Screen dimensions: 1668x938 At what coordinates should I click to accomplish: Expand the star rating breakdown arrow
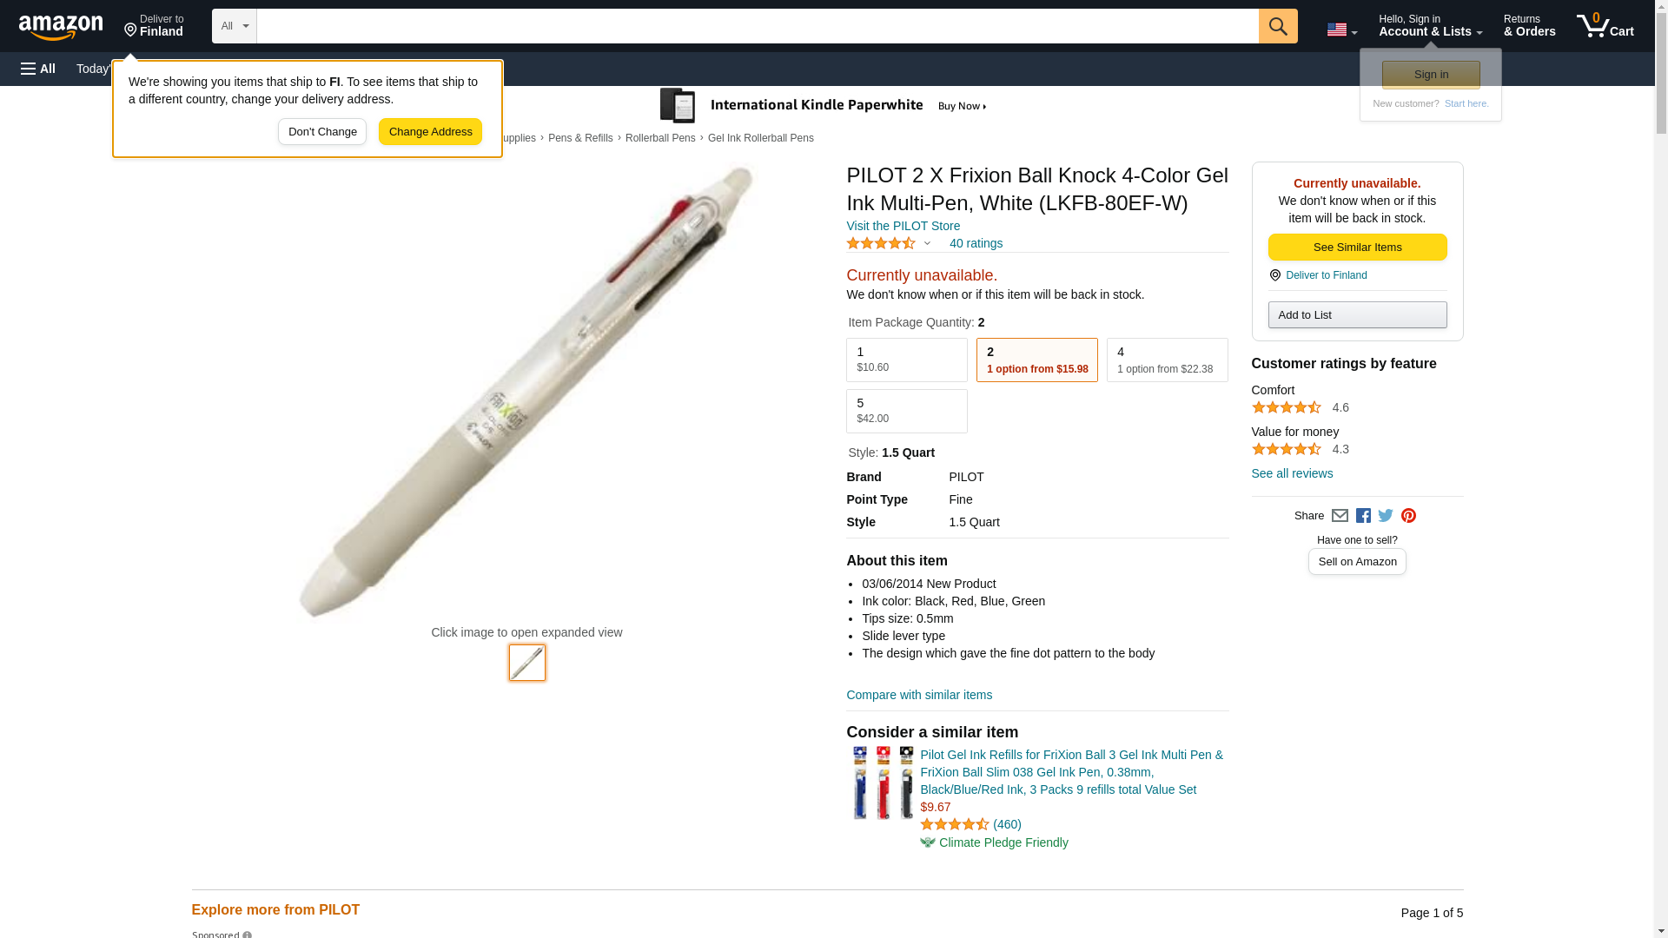coord(927,244)
